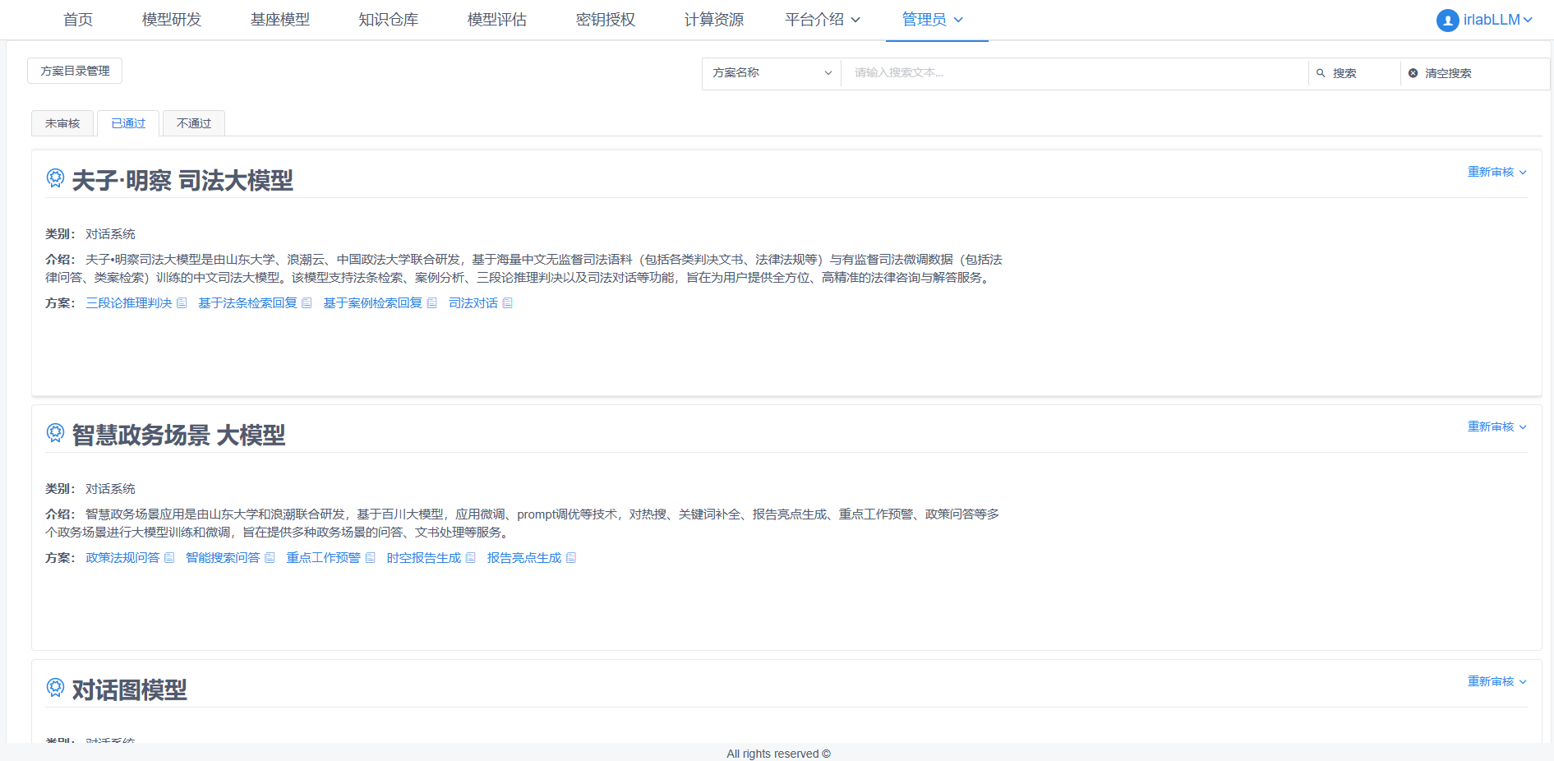
Task: Click the magnifier icon in search button
Action: pyautogui.click(x=1321, y=73)
